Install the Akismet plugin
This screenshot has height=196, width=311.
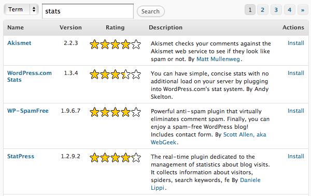pos(296,43)
